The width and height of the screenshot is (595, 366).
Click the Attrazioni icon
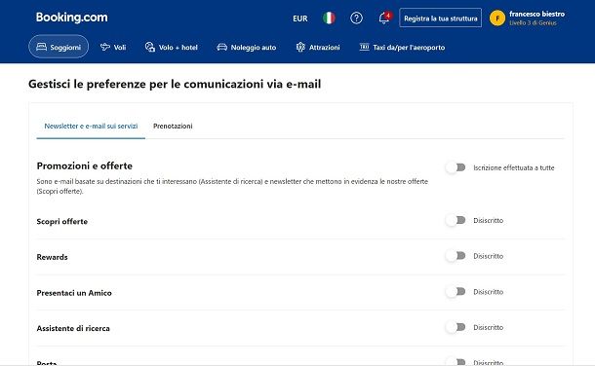[300, 47]
